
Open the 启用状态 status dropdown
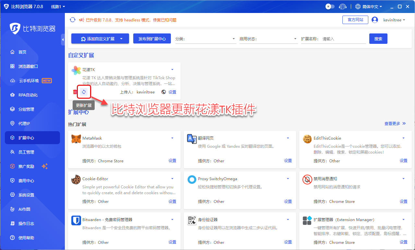(268, 39)
